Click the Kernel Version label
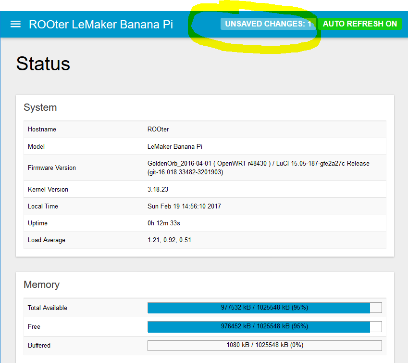This screenshot has width=408, height=363. [x=48, y=190]
